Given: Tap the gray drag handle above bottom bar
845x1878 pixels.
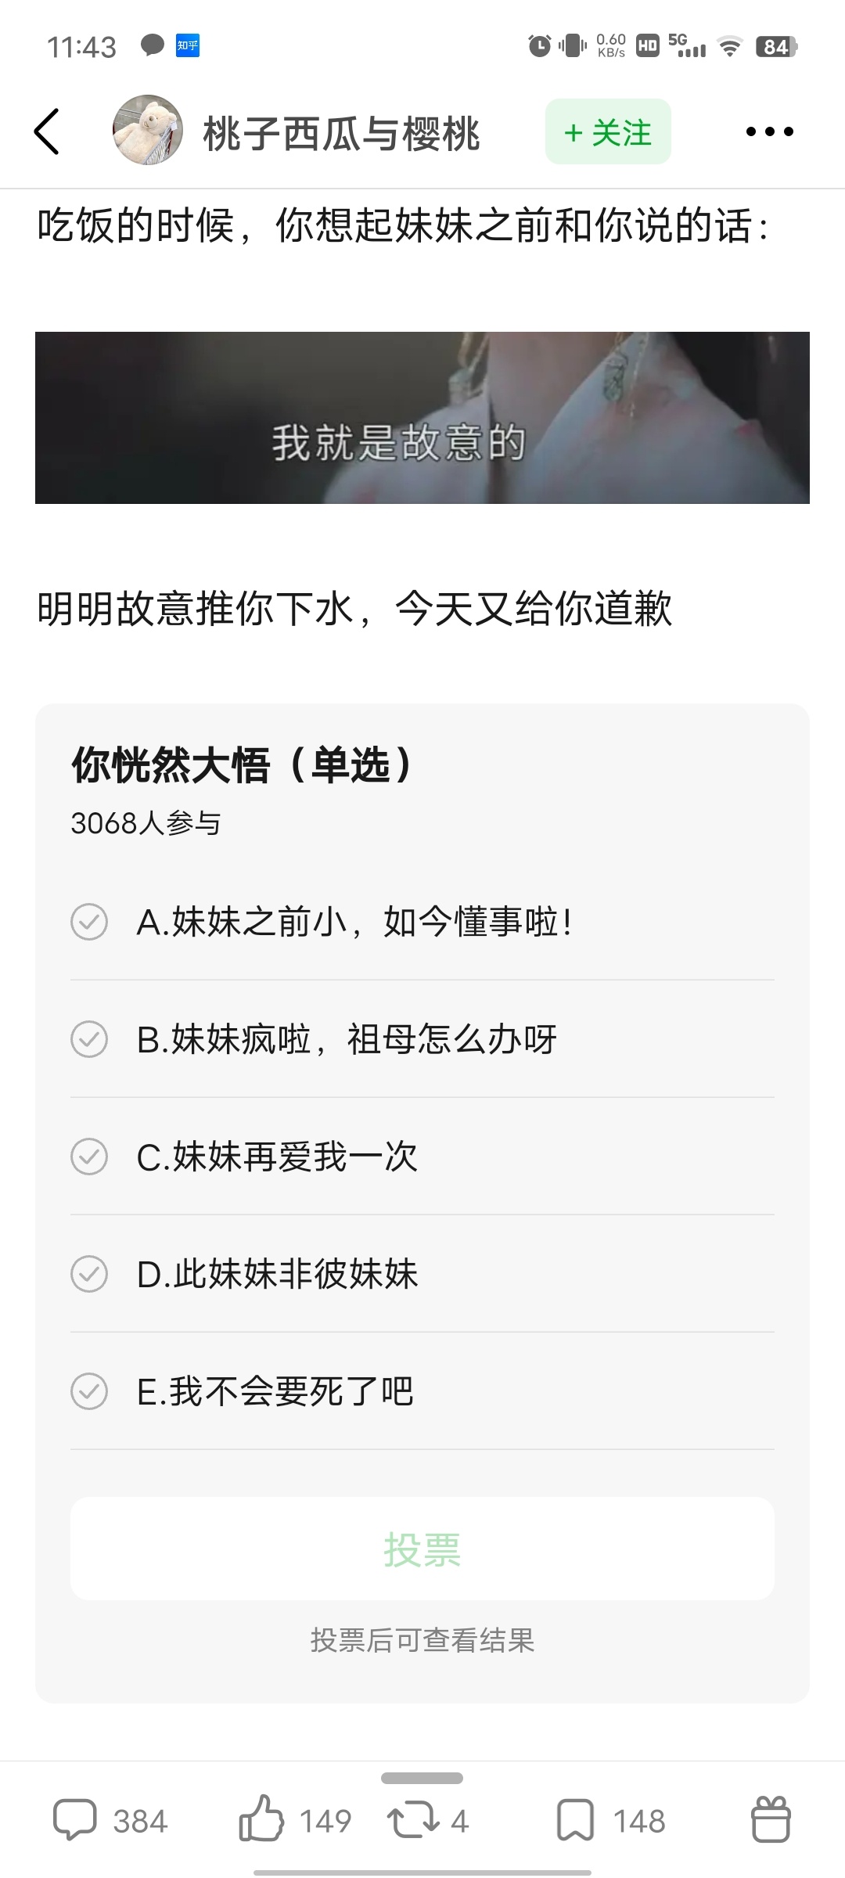Looking at the screenshot, I should click(x=422, y=1778).
